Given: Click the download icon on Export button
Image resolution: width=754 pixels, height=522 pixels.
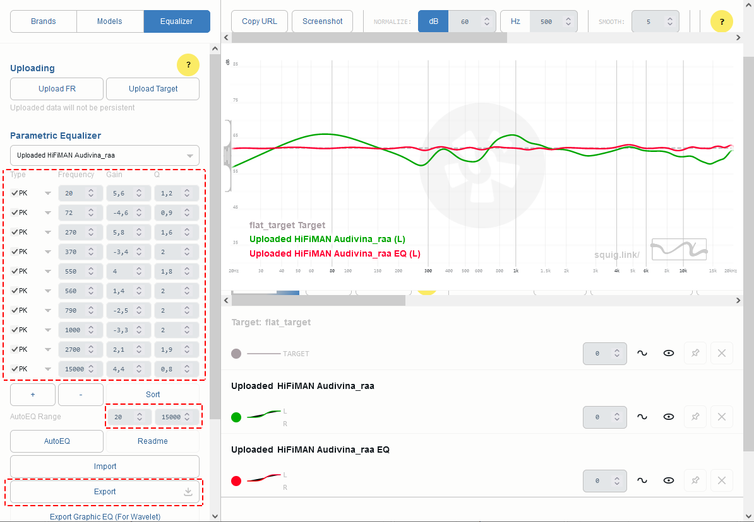Looking at the screenshot, I should pyautogui.click(x=188, y=492).
